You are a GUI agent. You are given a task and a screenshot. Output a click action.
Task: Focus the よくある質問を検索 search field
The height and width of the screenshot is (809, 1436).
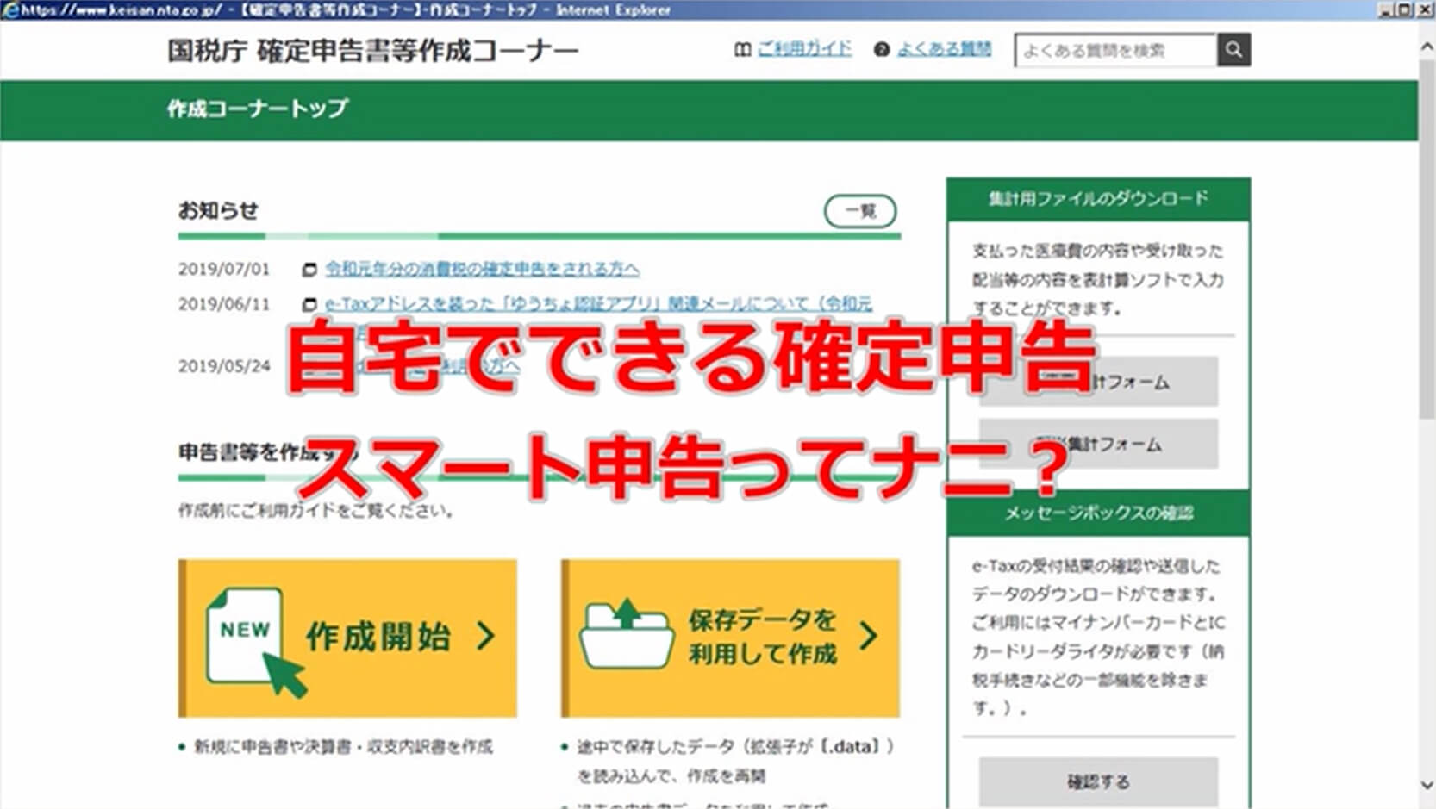pos(1115,50)
